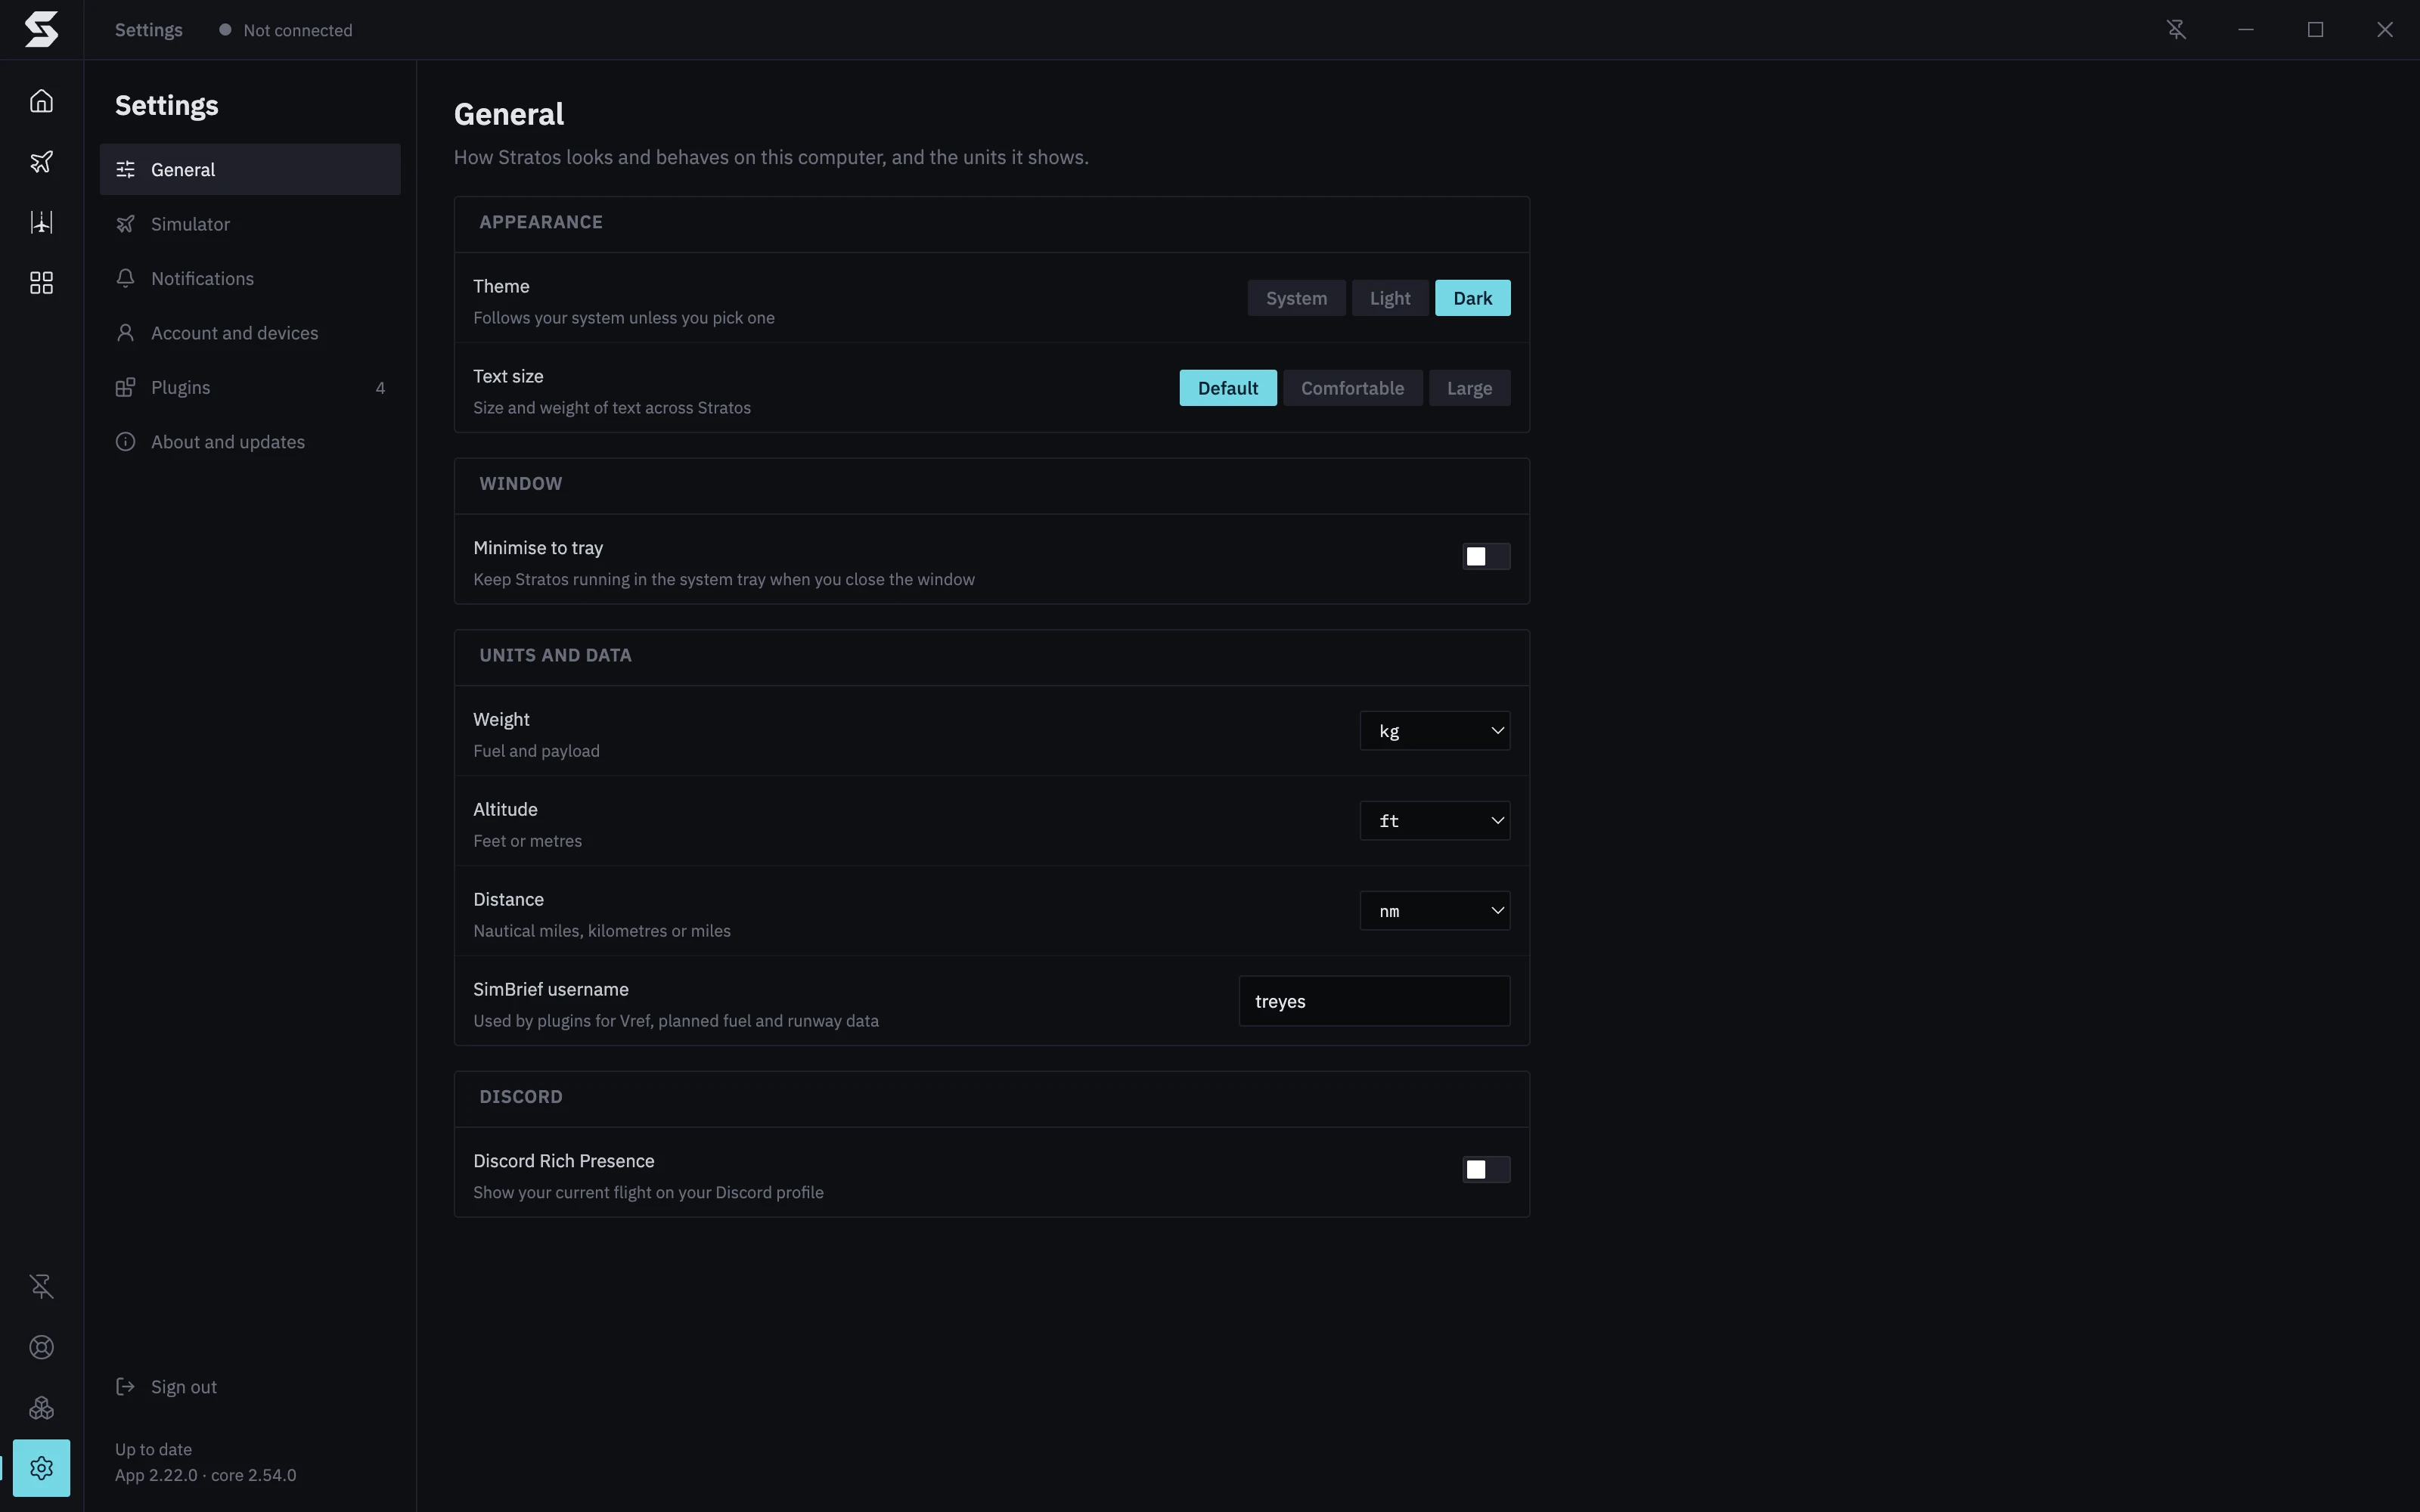
Task: Go to the Plugins settings section
Action: coord(250,387)
